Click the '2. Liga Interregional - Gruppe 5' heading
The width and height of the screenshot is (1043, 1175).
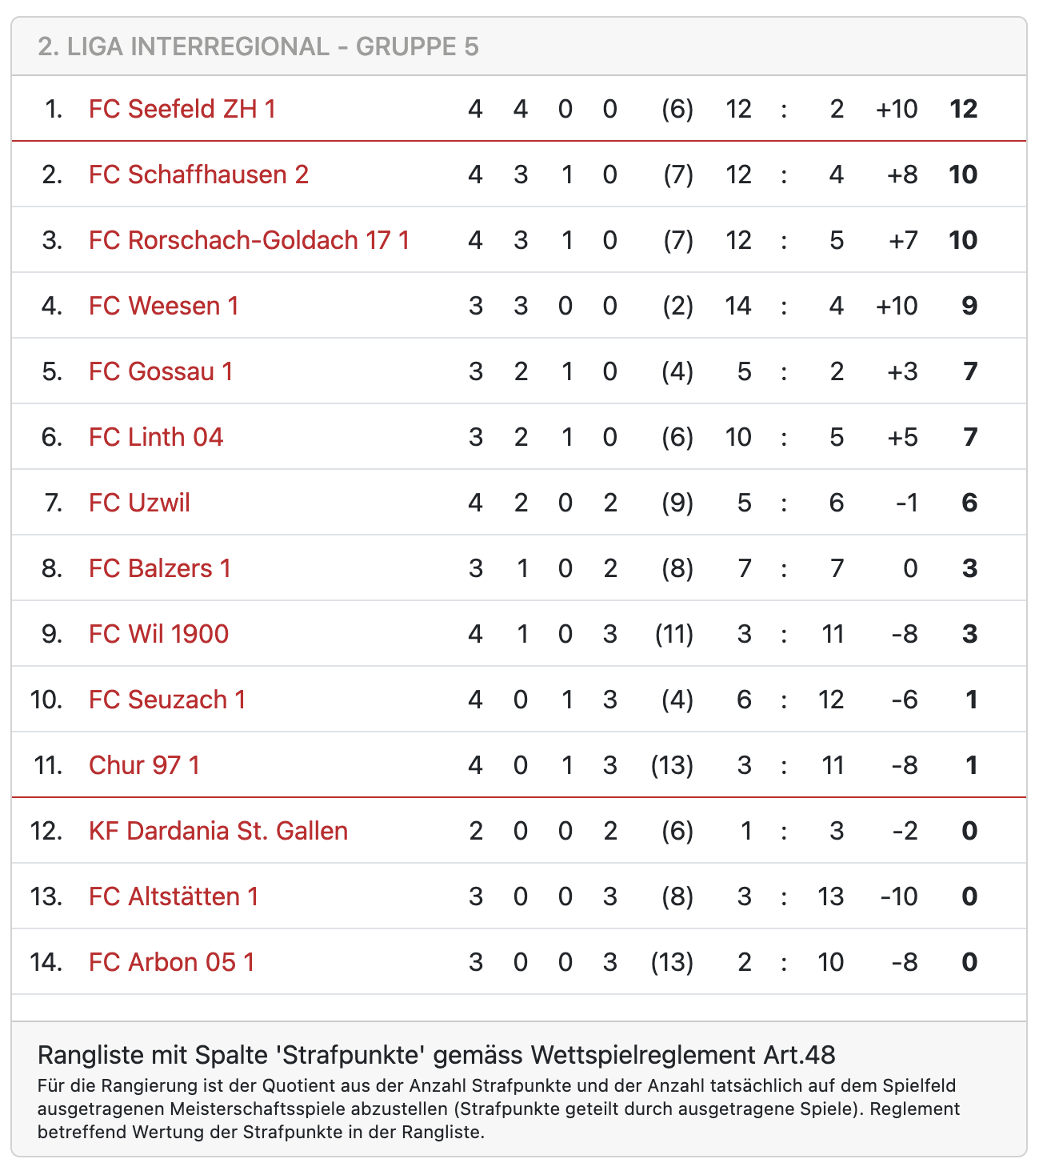(x=258, y=46)
